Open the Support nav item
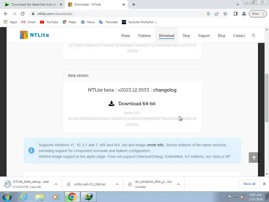This screenshot has width=269, height=202. (x=204, y=36)
